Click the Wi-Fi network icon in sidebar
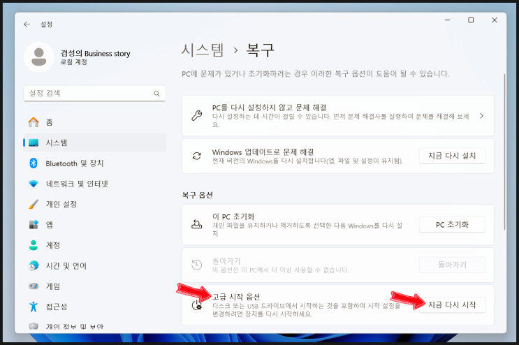Screen dimensions: 519x345 click(34, 184)
